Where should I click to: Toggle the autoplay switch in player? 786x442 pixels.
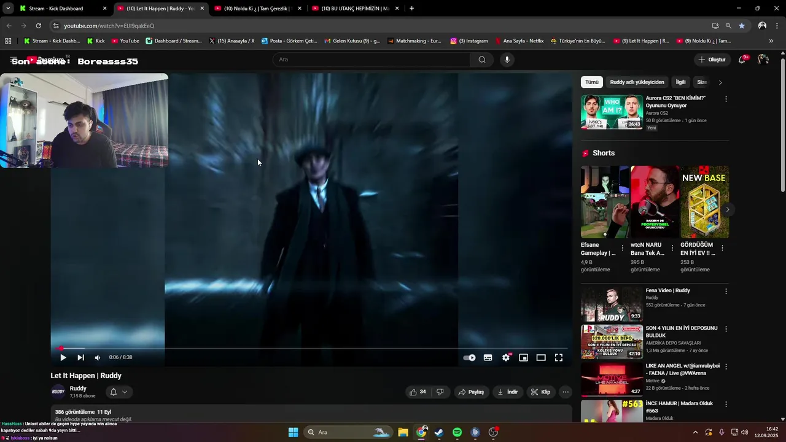(469, 357)
